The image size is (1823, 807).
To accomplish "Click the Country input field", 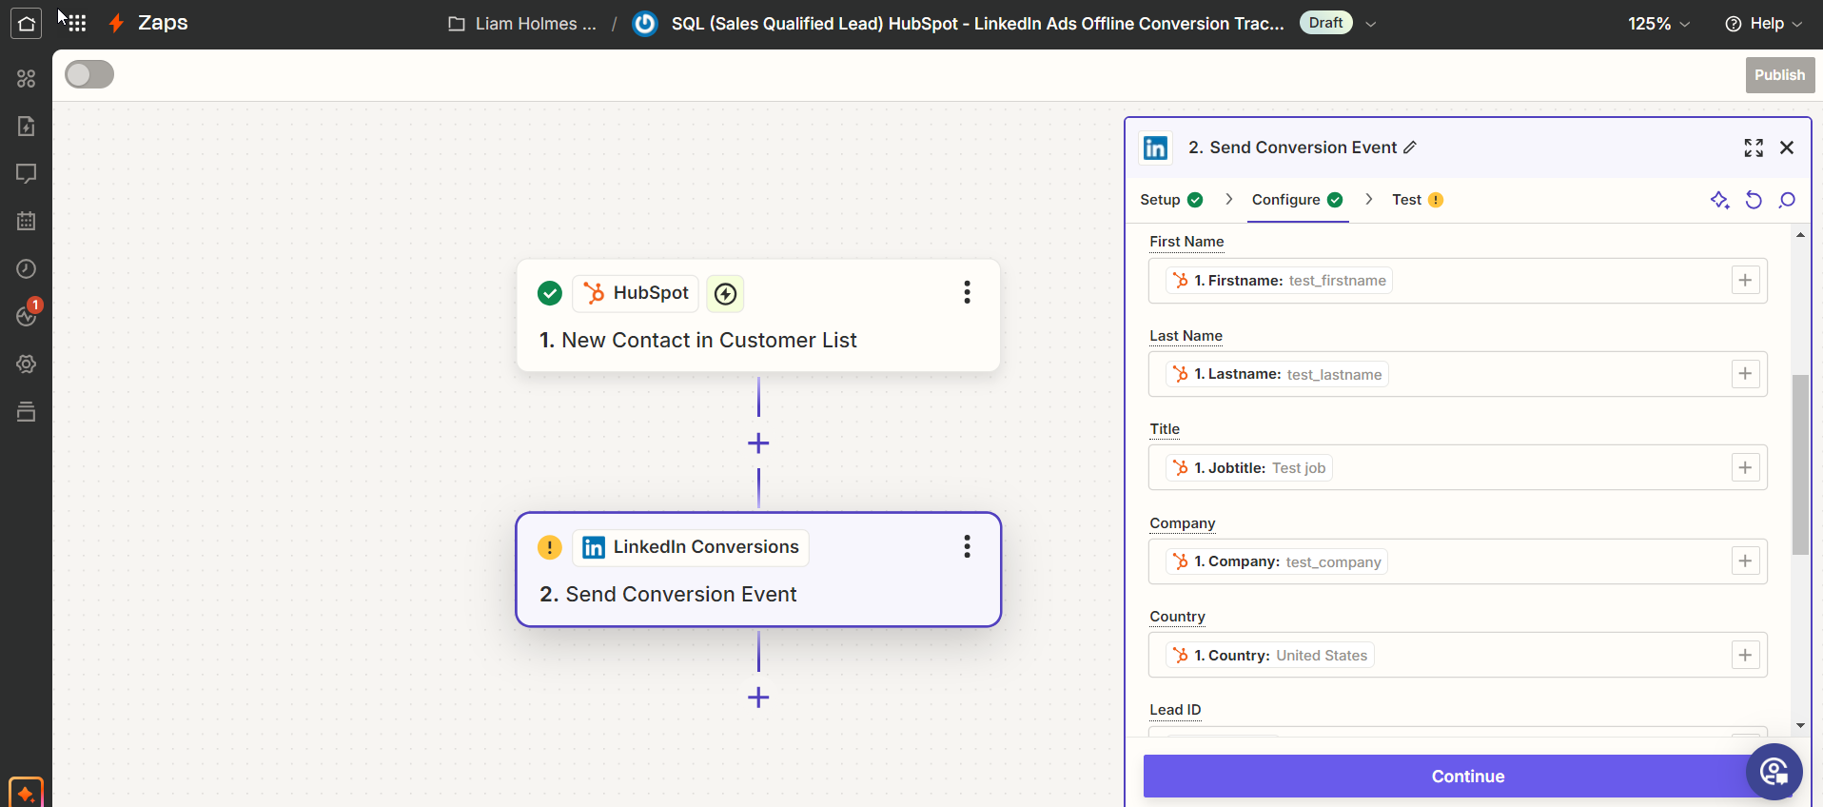I will 1458,655.
